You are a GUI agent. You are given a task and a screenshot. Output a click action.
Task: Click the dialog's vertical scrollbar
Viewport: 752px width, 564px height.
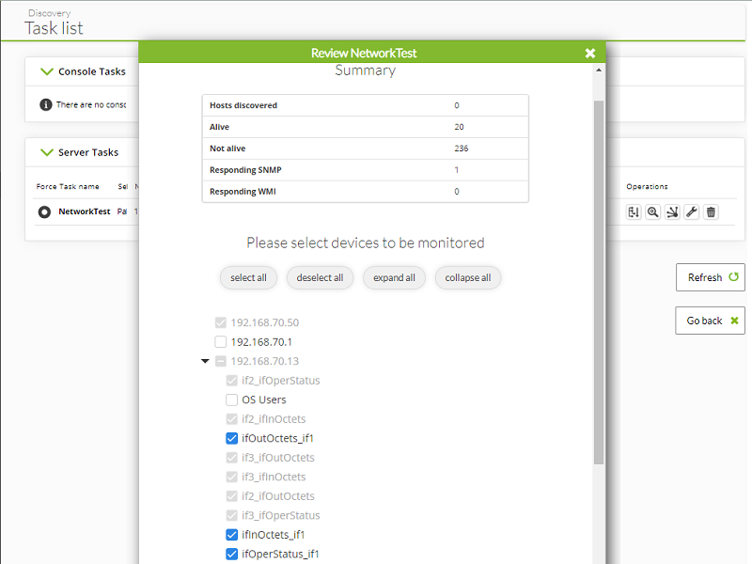click(x=599, y=282)
